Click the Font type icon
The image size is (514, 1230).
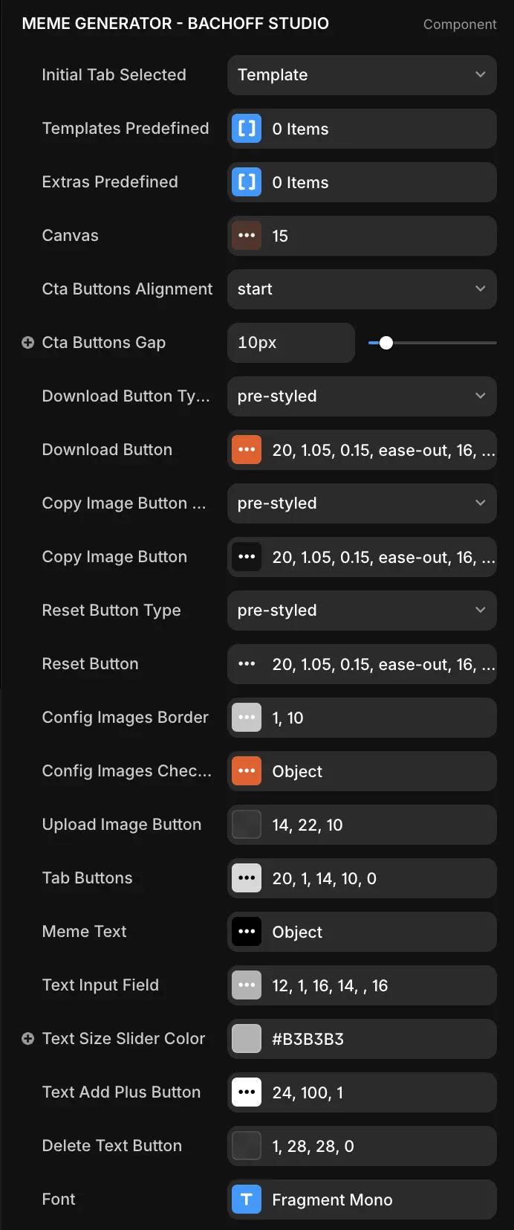pos(247,1200)
